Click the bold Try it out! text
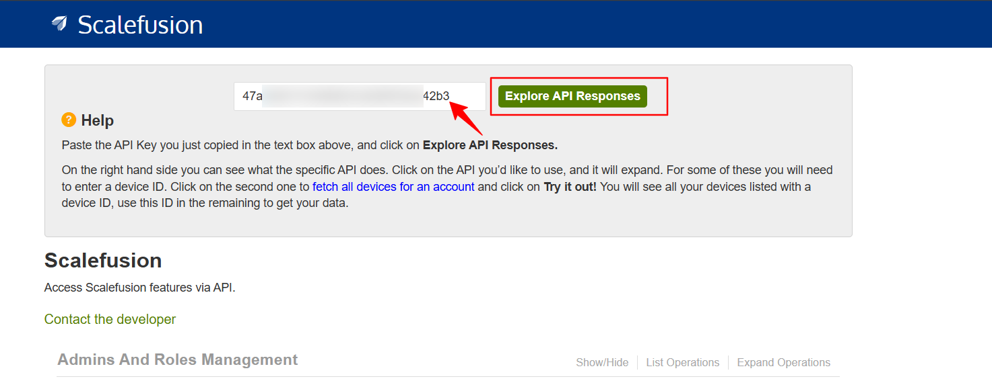This screenshot has height=381, width=992. tap(570, 187)
